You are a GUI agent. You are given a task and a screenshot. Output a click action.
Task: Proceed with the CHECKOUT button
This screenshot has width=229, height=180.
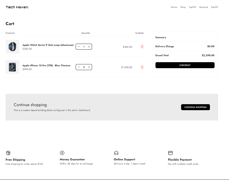point(185,65)
